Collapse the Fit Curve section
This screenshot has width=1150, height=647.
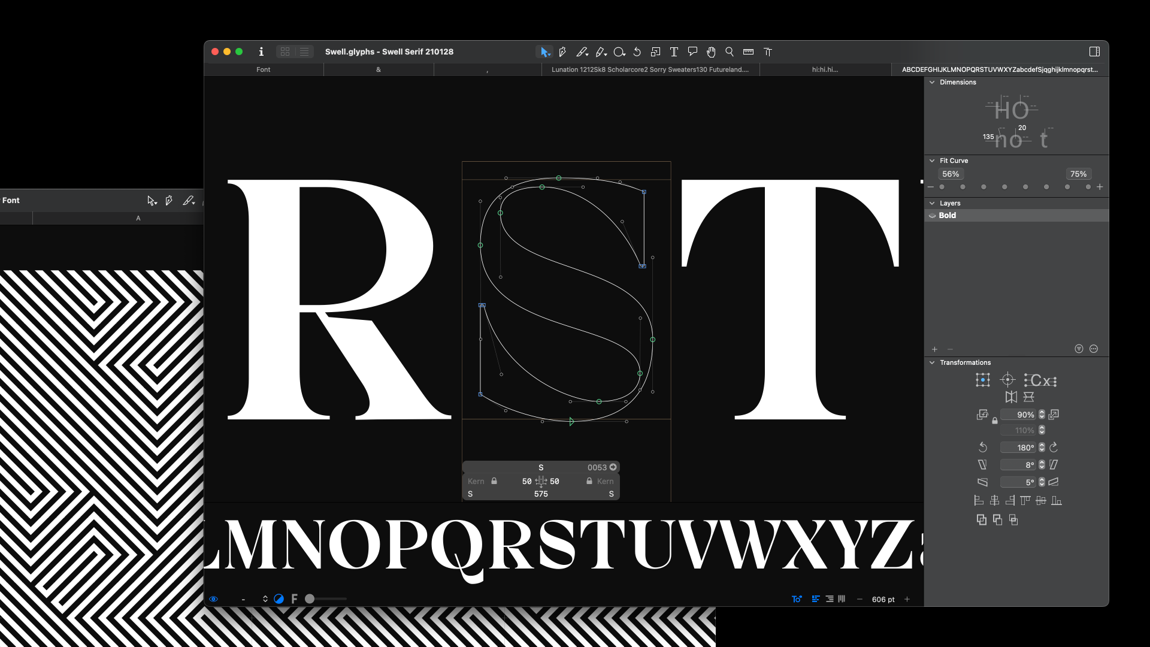[932, 161]
